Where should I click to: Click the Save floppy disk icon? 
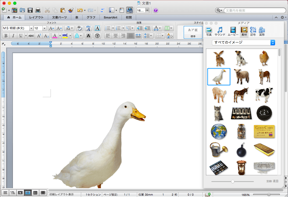(30, 10)
